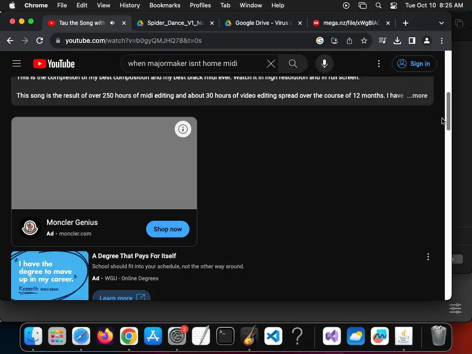Open System Settings from the Dock
Screen dimensions: 472x354
[177, 336]
